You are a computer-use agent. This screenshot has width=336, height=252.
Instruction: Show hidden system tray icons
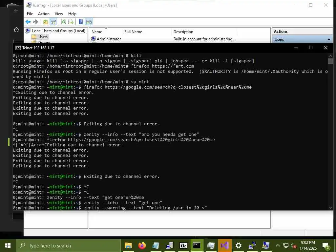click(x=278, y=245)
